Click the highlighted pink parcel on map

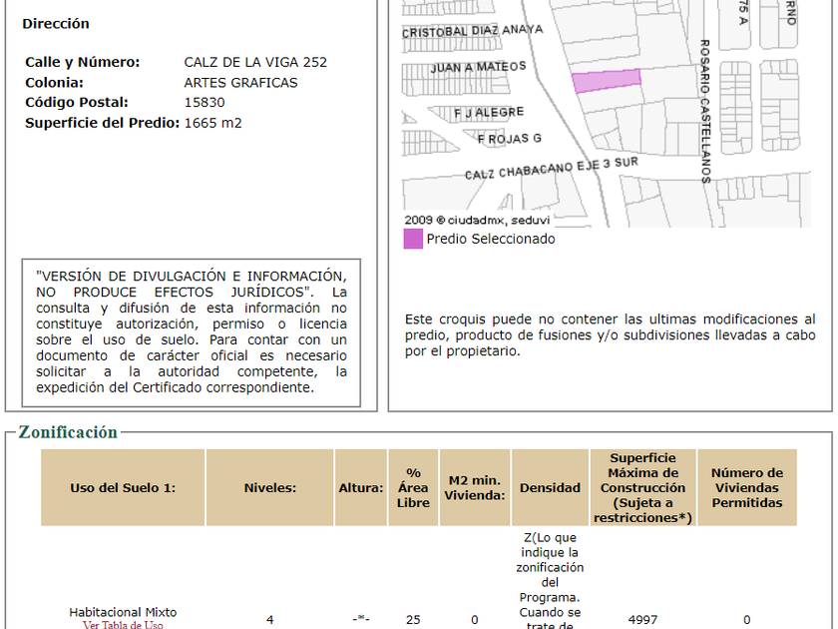(607, 80)
